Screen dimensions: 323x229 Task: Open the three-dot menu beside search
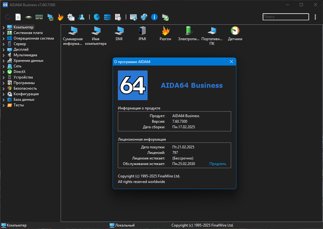(315, 17)
